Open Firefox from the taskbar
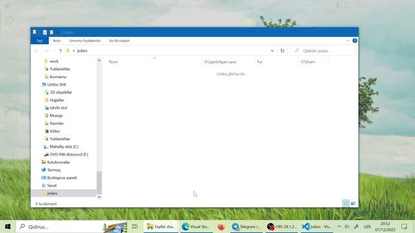The width and height of the screenshot is (415, 233). point(221,227)
